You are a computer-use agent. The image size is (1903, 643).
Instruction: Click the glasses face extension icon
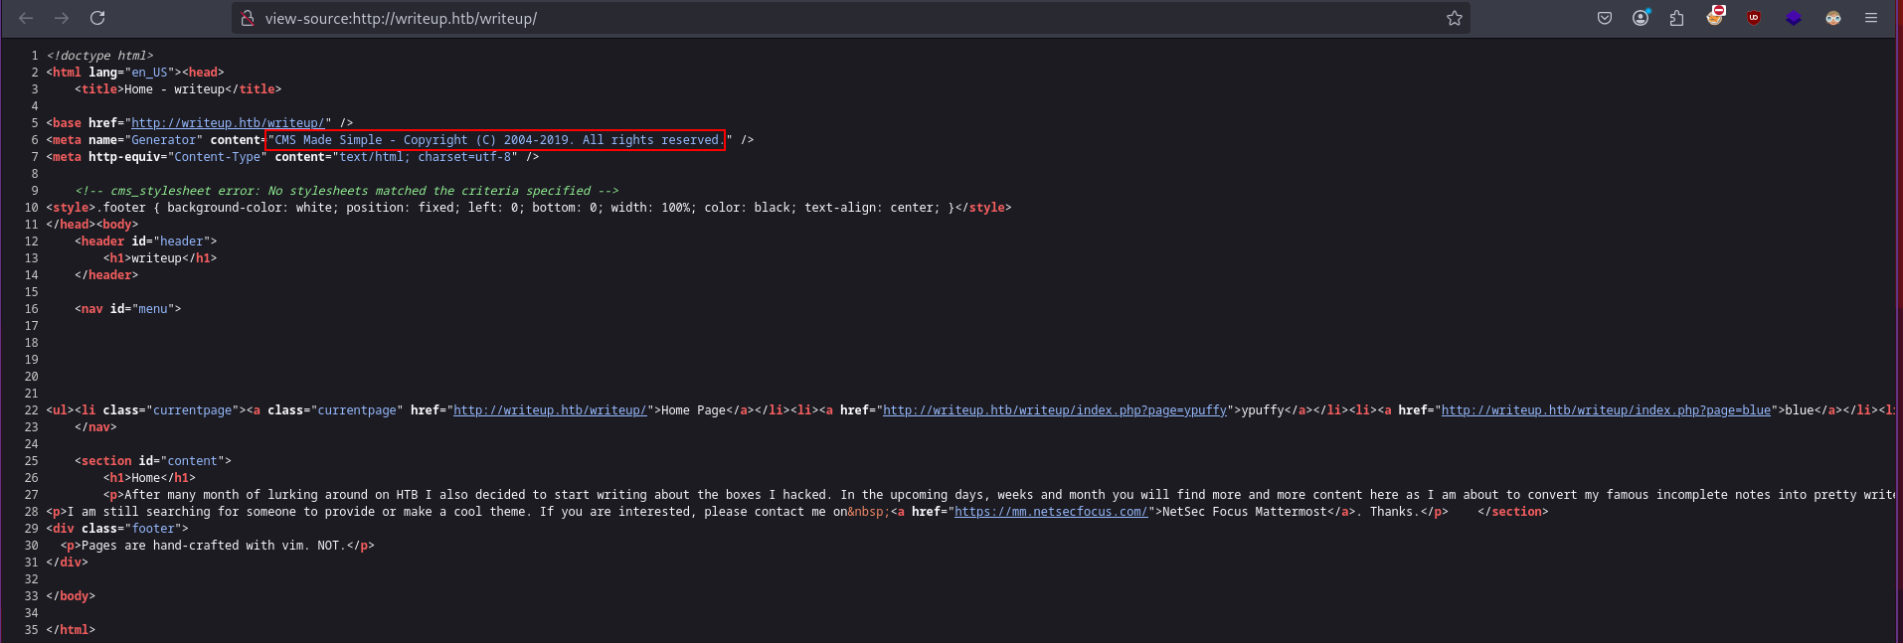click(1833, 18)
